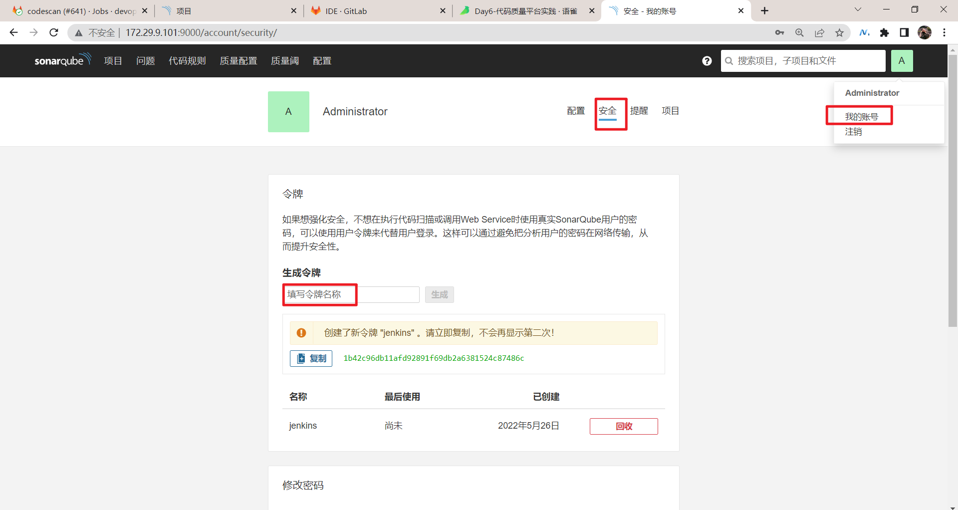Open a new browser tab
This screenshot has height=510, width=958.
coord(764,10)
